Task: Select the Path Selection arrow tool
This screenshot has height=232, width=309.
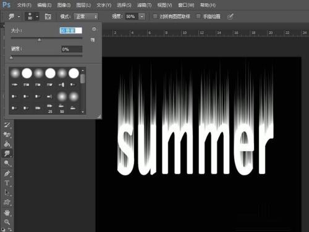Action: point(7,193)
